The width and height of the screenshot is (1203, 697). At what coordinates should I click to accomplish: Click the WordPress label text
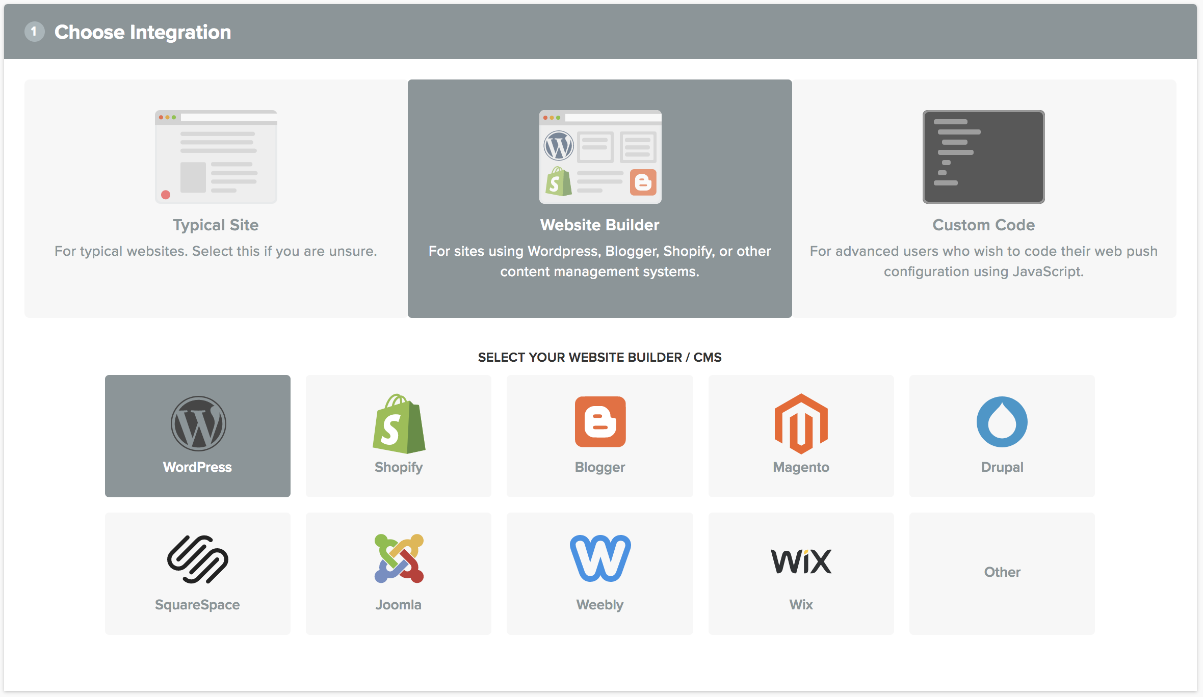click(197, 467)
